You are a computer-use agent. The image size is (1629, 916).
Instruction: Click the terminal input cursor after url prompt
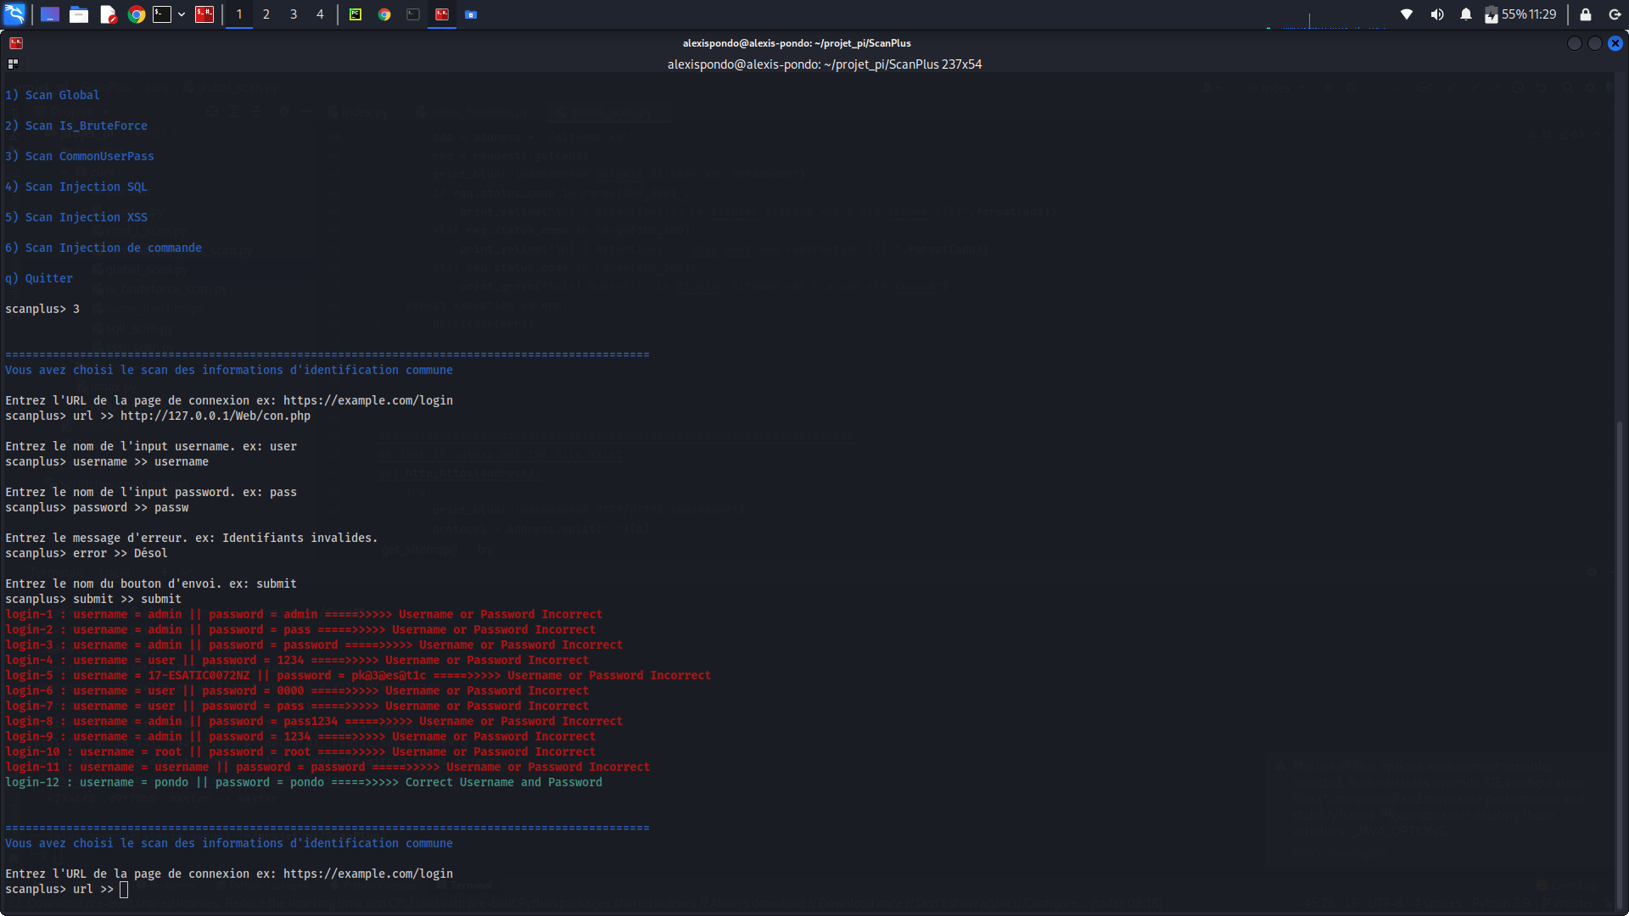click(x=124, y=889)
